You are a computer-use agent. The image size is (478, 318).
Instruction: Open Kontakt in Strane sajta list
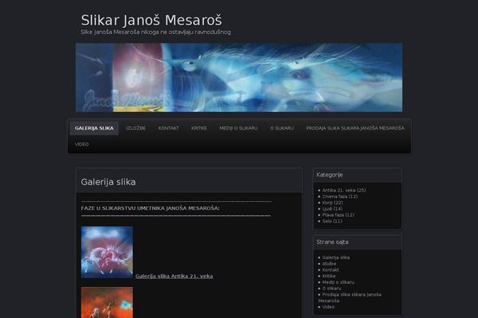click(331, 270)
